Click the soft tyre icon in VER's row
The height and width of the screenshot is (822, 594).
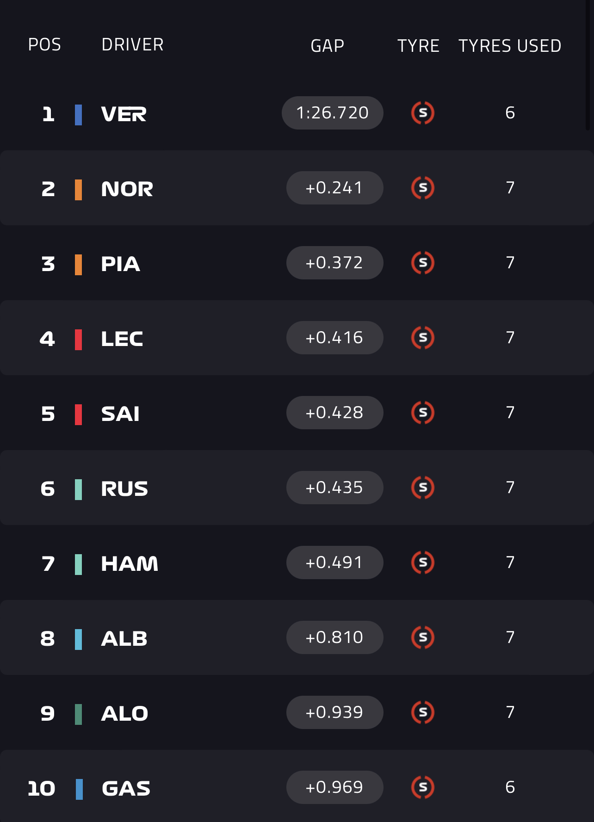point(422,113)
